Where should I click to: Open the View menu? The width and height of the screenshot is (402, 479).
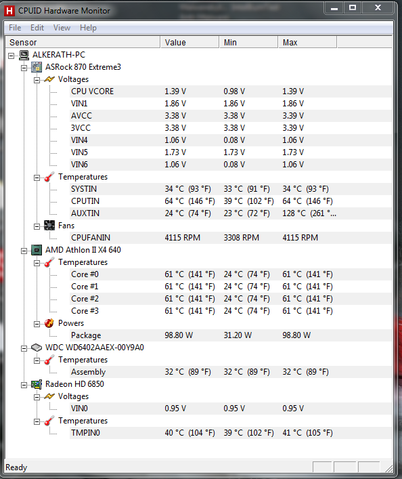[62, 28]
